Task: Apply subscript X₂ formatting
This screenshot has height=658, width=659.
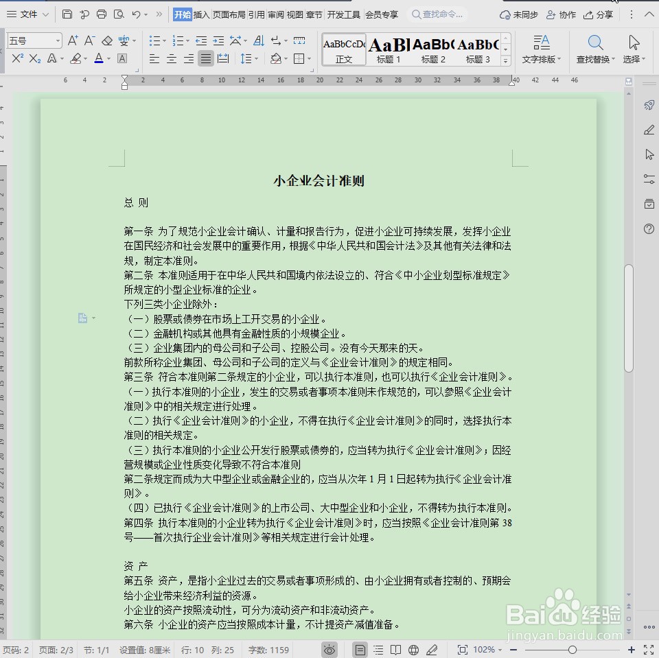Action: click(35, 58)
